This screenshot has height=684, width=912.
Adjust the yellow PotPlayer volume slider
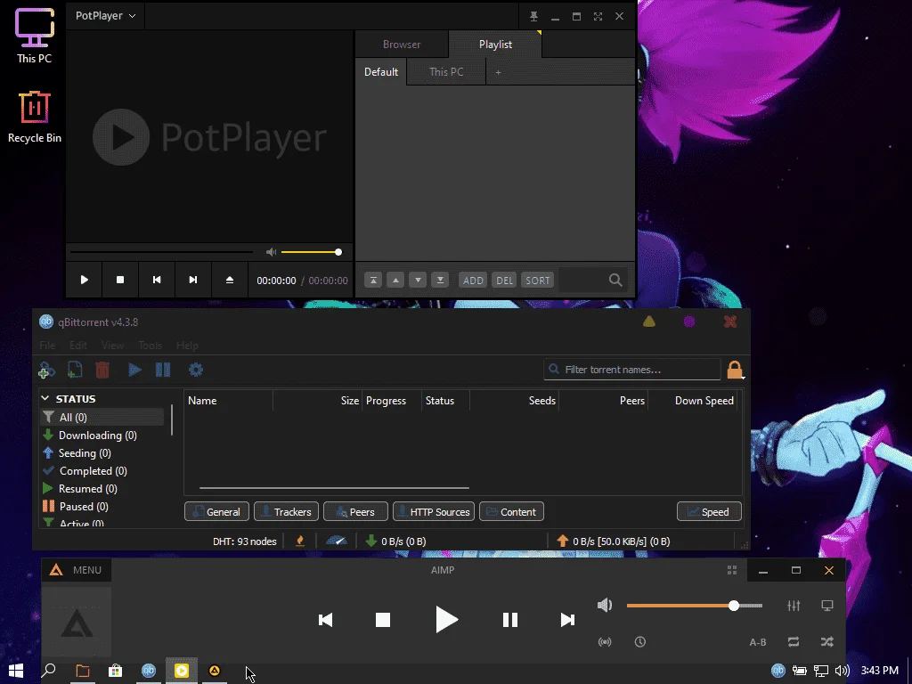coord(311,252)
